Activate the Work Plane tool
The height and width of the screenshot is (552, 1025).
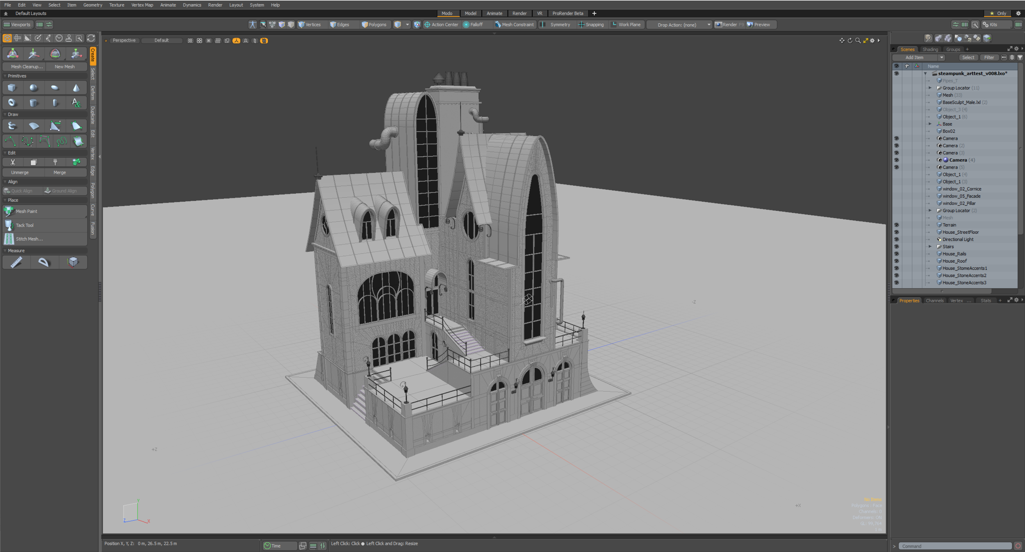[x=627, y=24]
